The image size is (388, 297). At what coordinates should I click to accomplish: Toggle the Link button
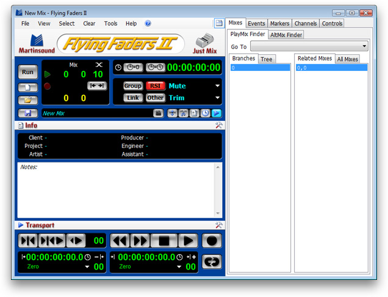pyautogui.click(x=132, y=98)
